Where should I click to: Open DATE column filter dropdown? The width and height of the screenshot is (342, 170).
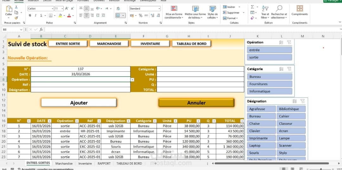(x=49, y=121)
